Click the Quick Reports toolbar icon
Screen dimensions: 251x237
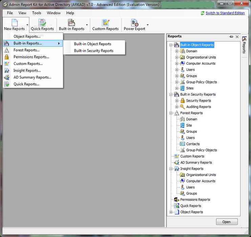pyautogui.click(x=42, y=22)
